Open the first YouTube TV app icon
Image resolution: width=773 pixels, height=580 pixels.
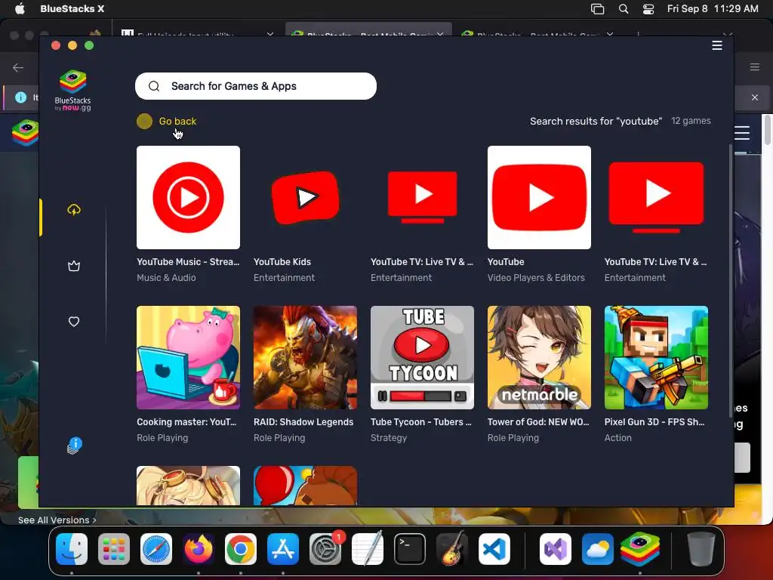tap(422, 197)
